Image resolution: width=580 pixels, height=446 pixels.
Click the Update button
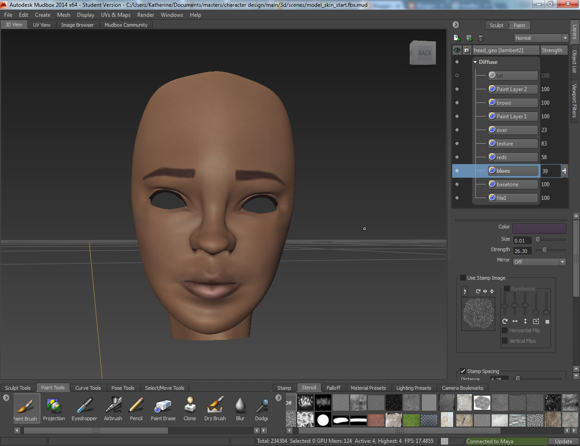tap(564, 441)
